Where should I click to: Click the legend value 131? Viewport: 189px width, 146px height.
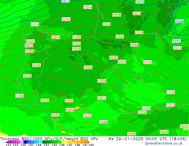(x=47, y=145)
